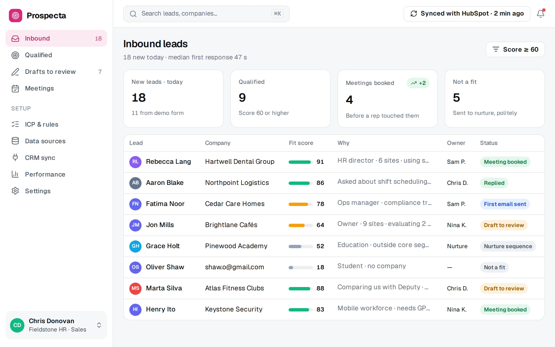Click Fatima Noor's orange fit score bar
Viewport: 555px width, 347px height.
point(301,204)
